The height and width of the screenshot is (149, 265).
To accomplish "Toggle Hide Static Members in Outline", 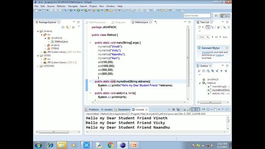I will [217, 71].
